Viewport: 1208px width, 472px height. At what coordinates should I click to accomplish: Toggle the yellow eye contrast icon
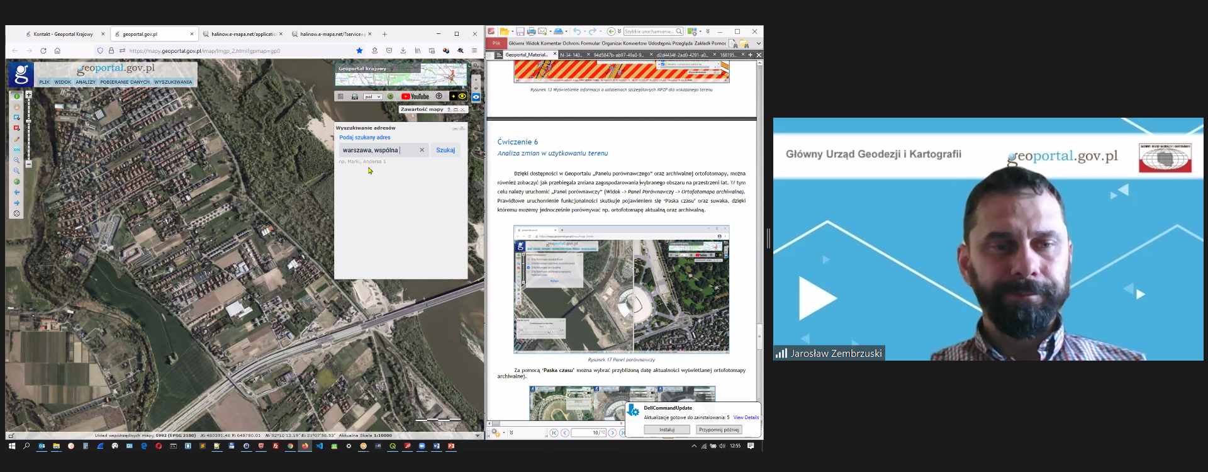pyautogui.click(x=462, y=96)
